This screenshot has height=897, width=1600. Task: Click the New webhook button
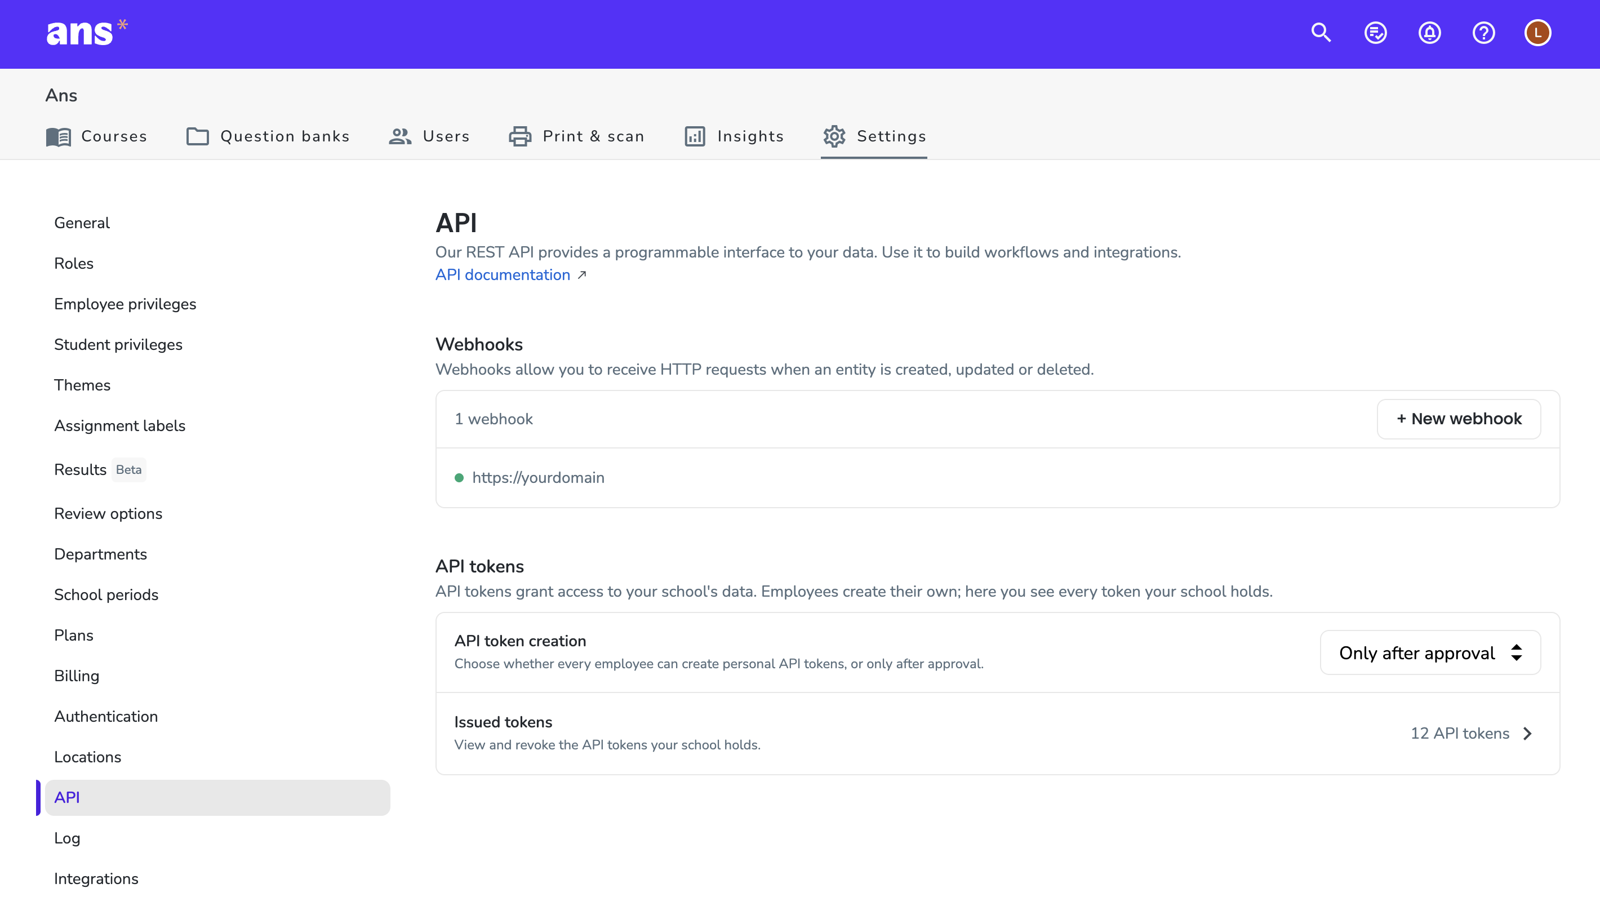[x=1459, y=419]
